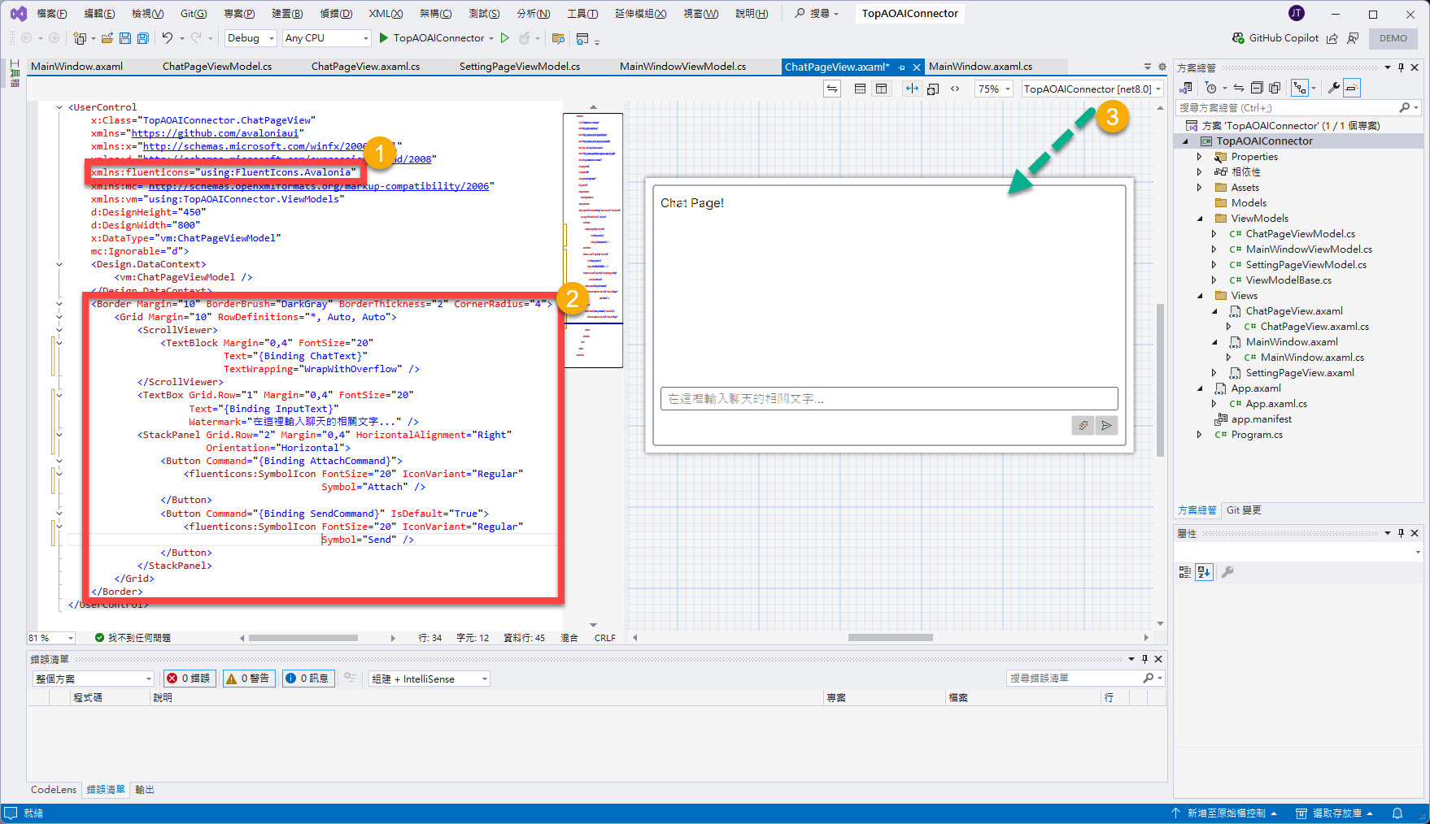Viewport: 1430px width, 824px height.
Task: Open the notifications bell in the status bar
Action: [x=1397, y=813]
